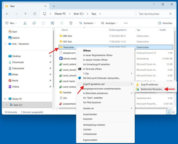Click the PC monitor icon in address bar

point(44,14)
